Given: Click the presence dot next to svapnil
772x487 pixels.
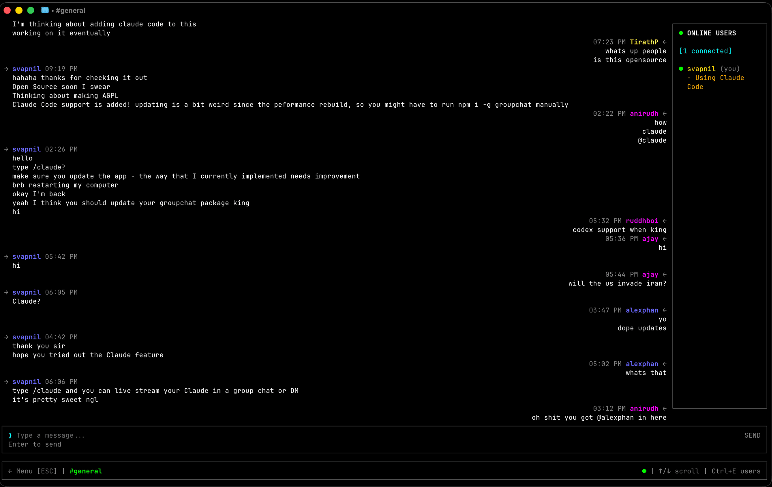Looking at the screenshot, I should [681, 69].
